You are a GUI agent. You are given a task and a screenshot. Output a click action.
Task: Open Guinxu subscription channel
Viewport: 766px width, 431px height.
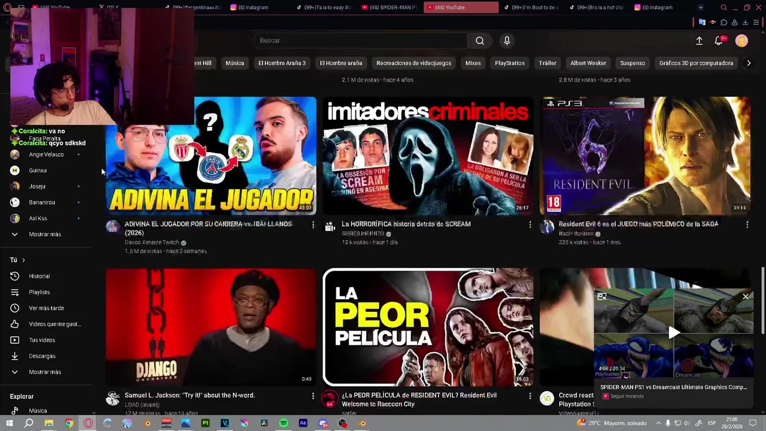(37, 170)
